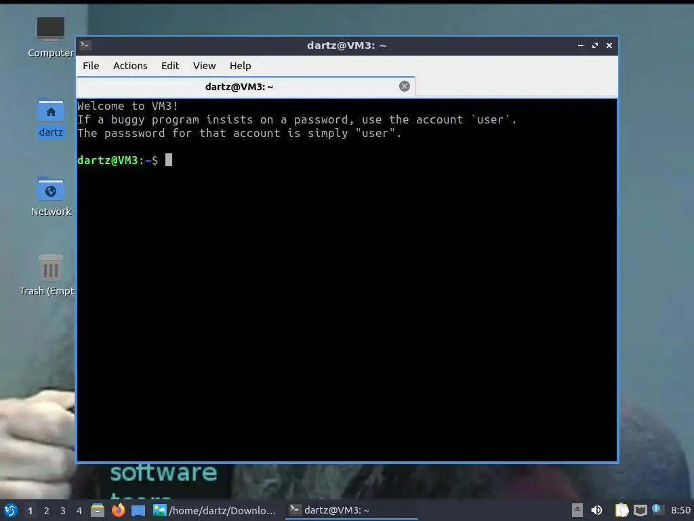
Task: Open the Trash desktop icon
Action: point(47,275)
